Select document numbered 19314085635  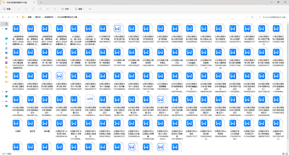[105, 81]
